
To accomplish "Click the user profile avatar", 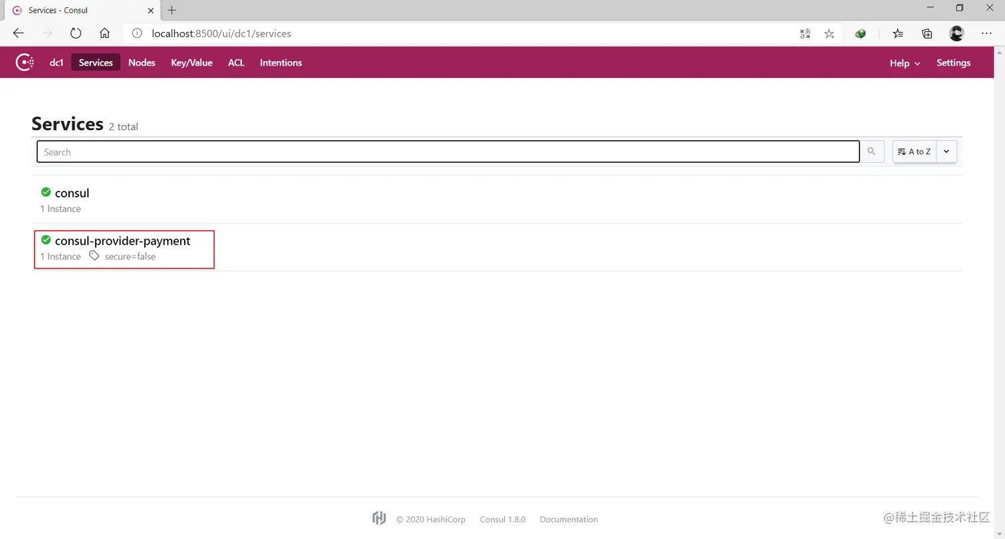I will coord(956,33).
